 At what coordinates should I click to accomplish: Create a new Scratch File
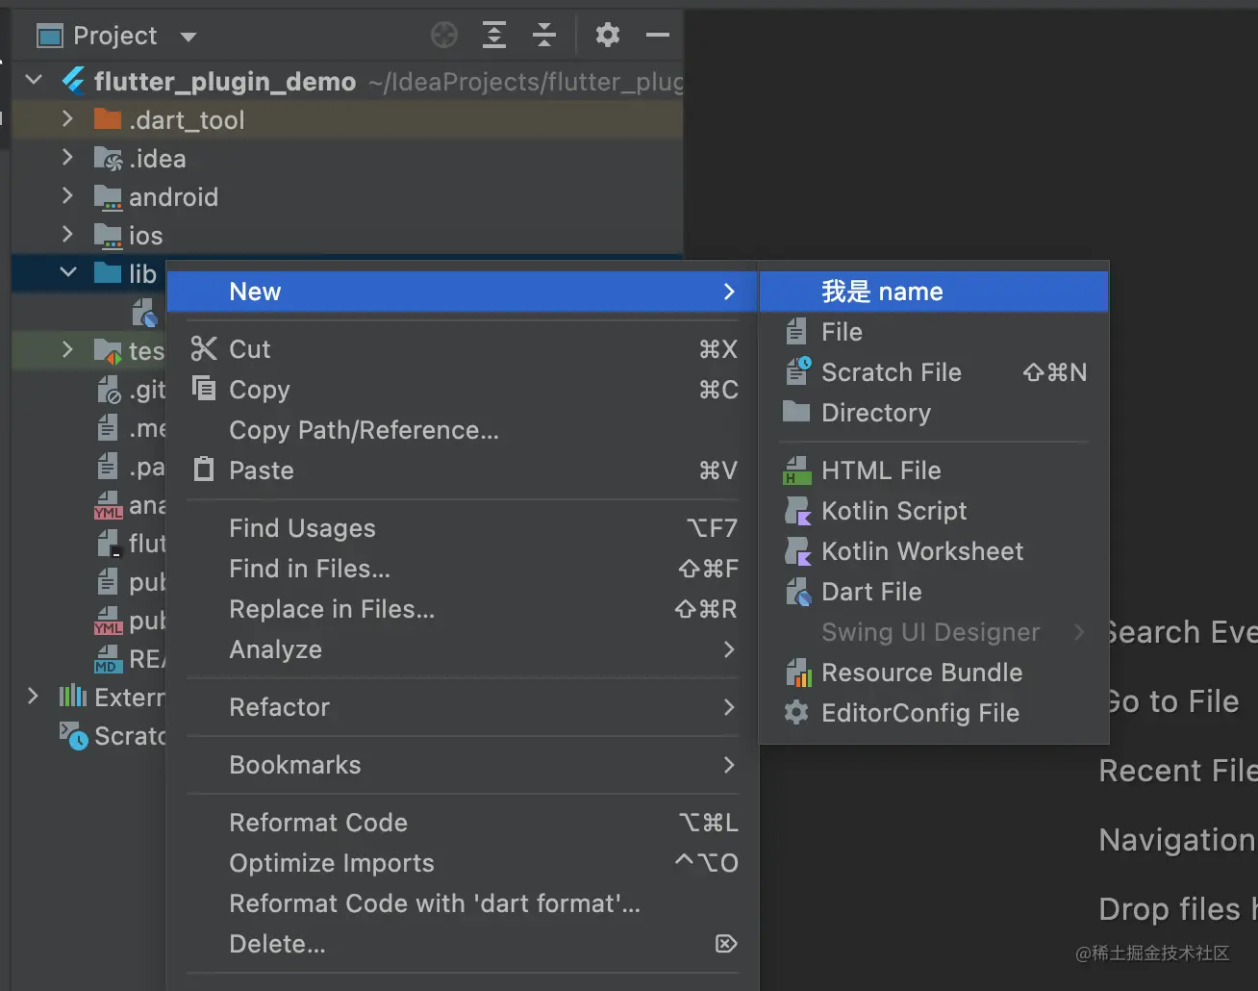tap(891, 372)
